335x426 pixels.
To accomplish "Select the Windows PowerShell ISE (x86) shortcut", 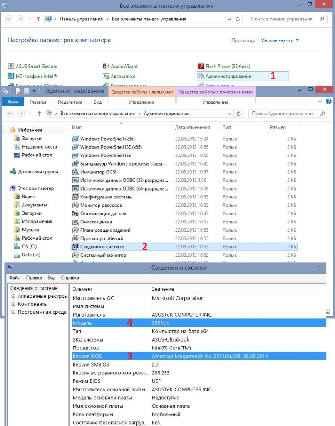I will pos(185,147).
